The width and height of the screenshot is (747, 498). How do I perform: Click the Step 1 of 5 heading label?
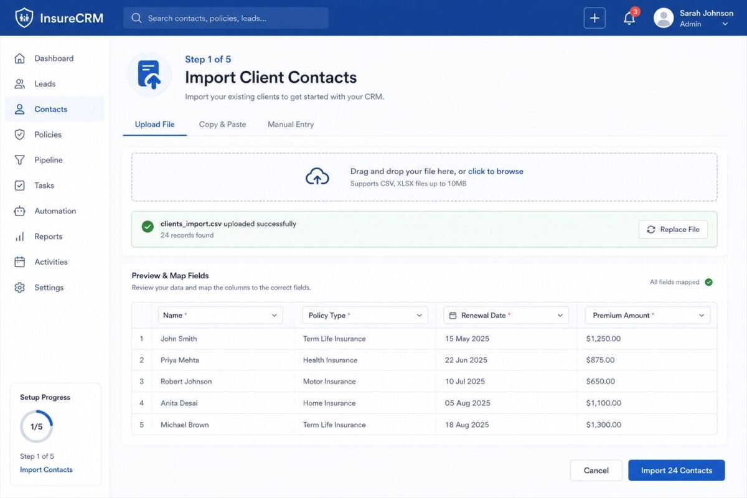click(208, 59)
